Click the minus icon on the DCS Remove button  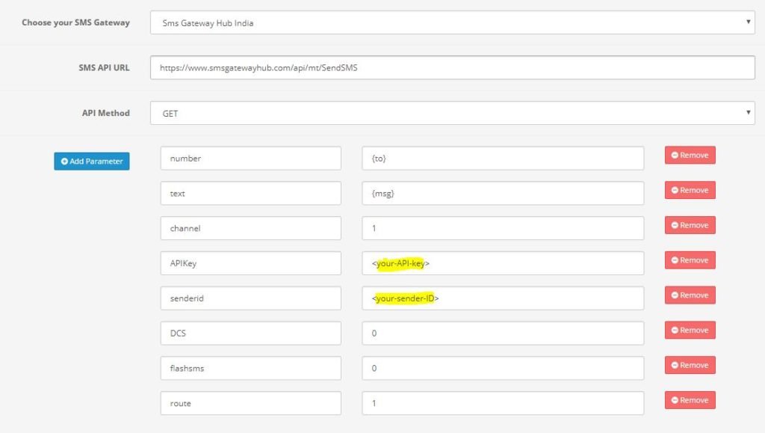pos(676,330)
